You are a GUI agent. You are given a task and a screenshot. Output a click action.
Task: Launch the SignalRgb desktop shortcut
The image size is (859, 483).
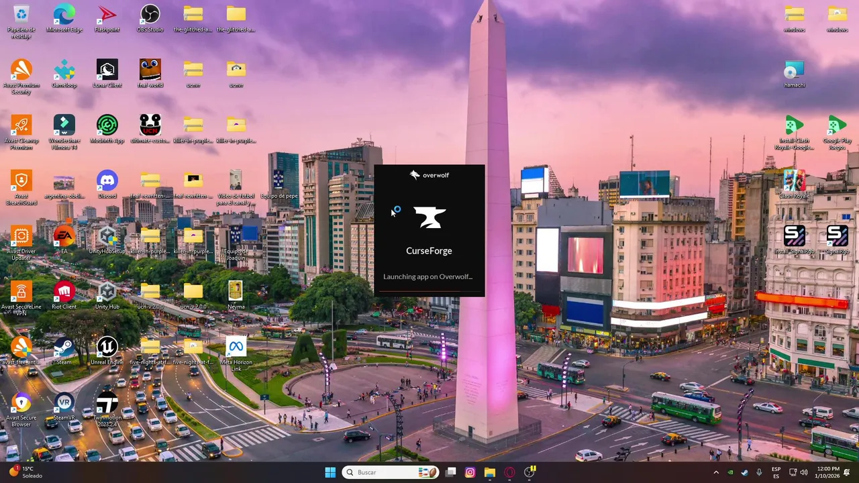[x=837, y=240]
